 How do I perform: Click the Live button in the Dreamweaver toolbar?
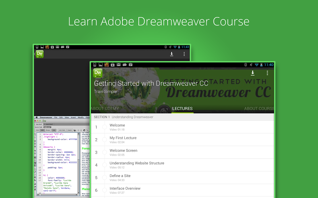click(x=54, y=130)
